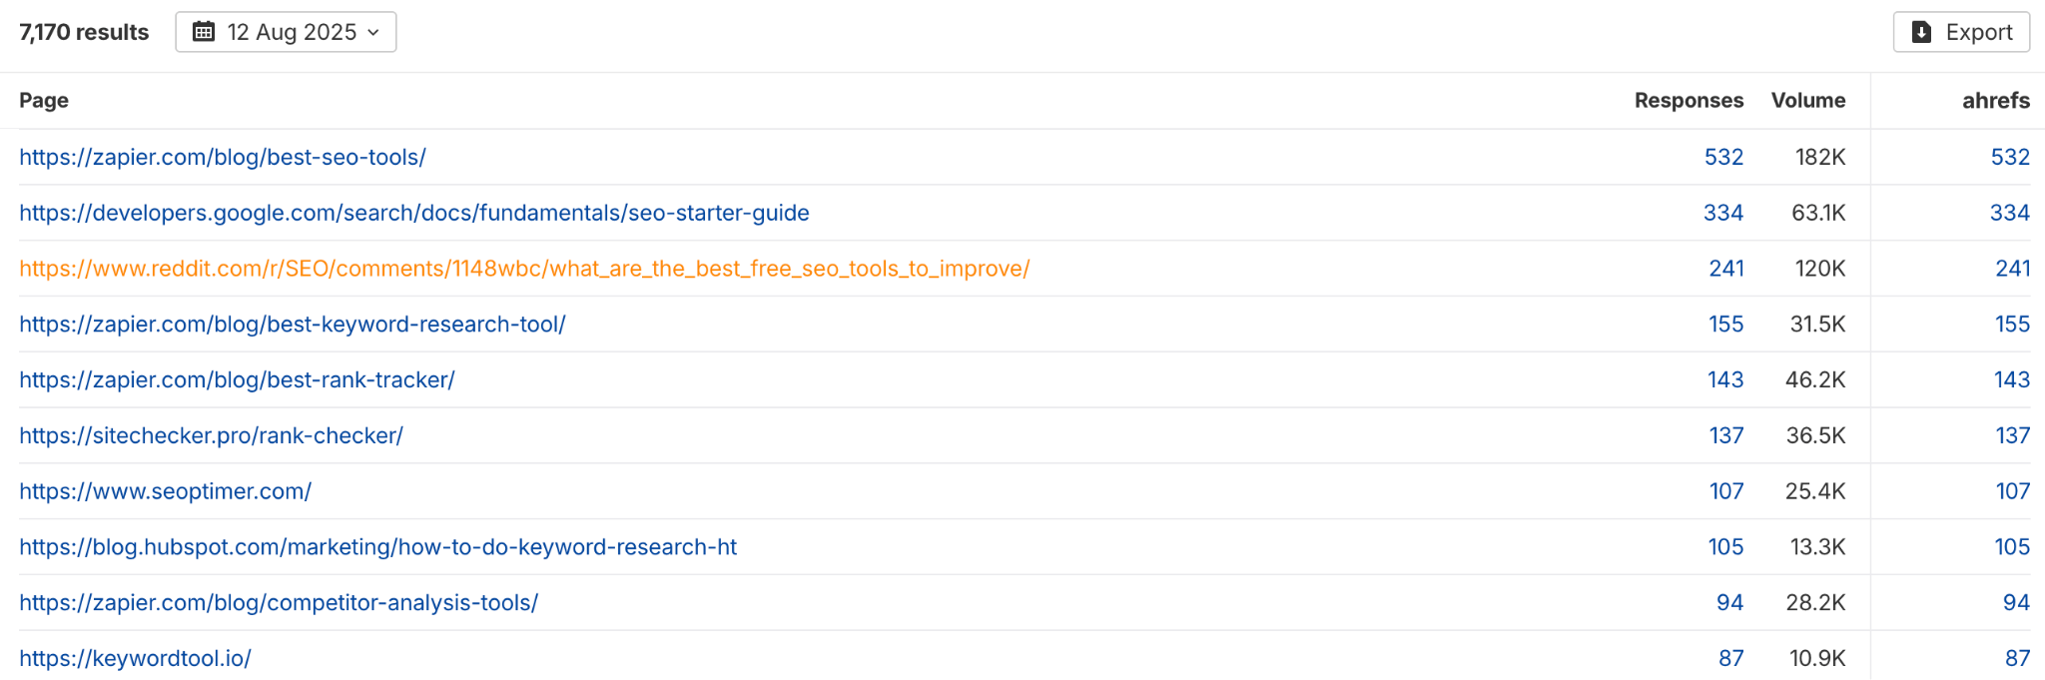Click the calendar icon in the date selector
The height and width of the screenshot is (680, 2045).
point(205,31)
